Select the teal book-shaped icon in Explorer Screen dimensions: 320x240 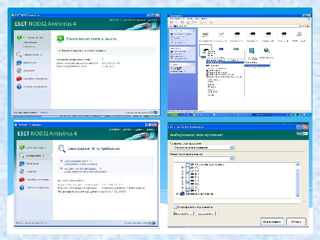[252, 50]
